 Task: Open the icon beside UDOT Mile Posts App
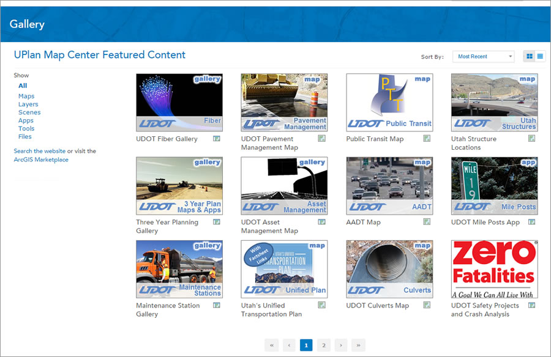click(531, 222)
